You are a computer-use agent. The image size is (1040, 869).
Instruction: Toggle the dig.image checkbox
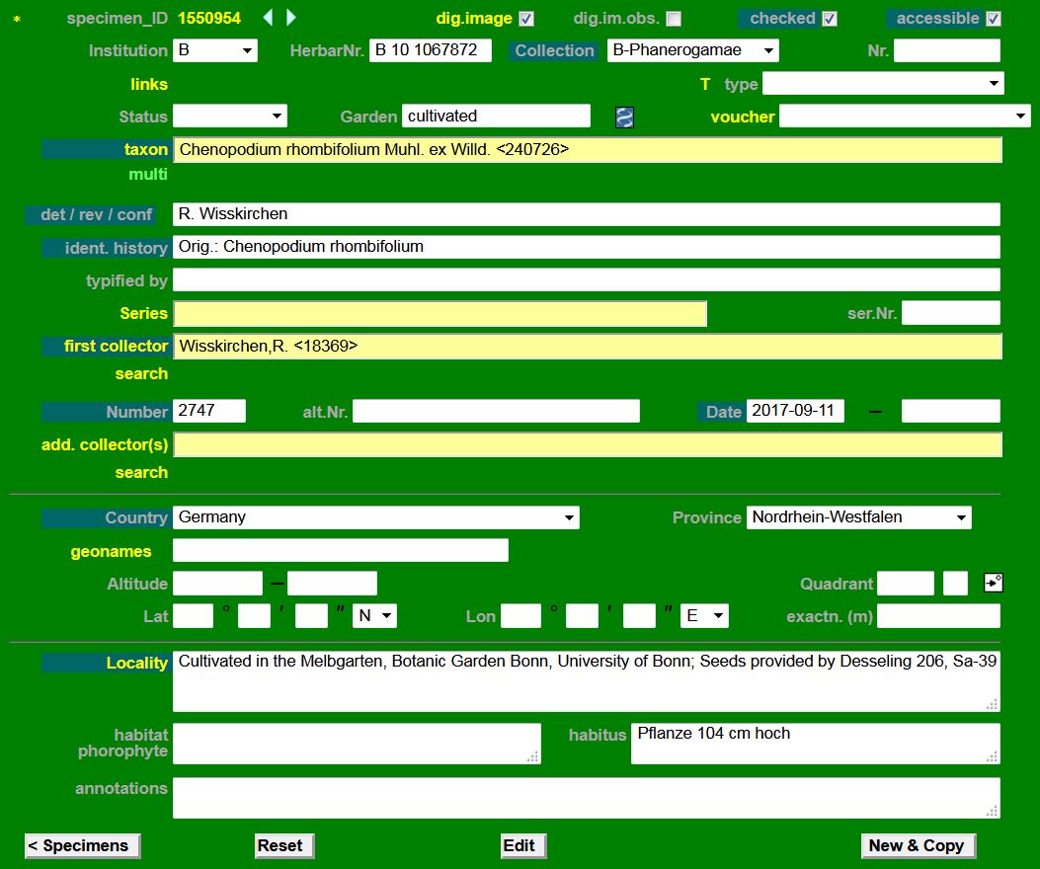526,19
